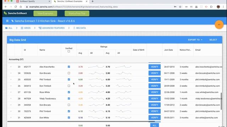Close the ExtReact Spotify tab
Screen dimensions: 227x127
49,1
